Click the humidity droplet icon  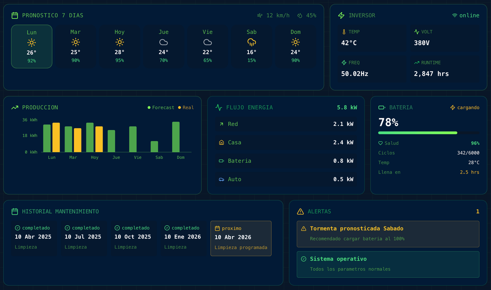(300, 15)
